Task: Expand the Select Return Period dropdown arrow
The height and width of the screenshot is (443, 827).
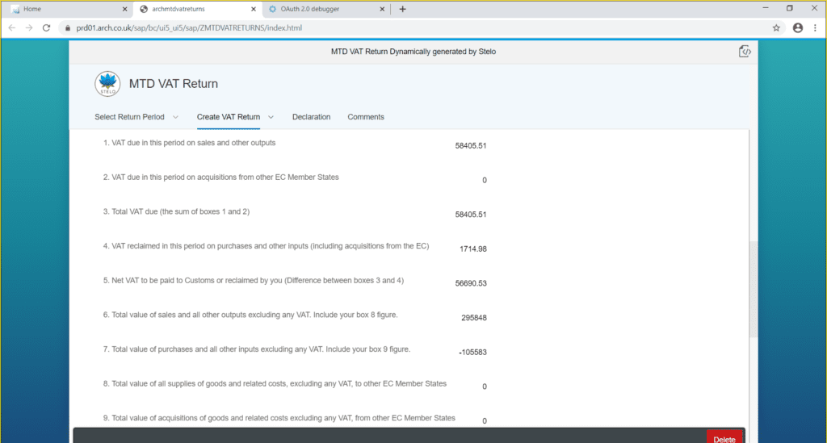Action: tap(175, 117)
